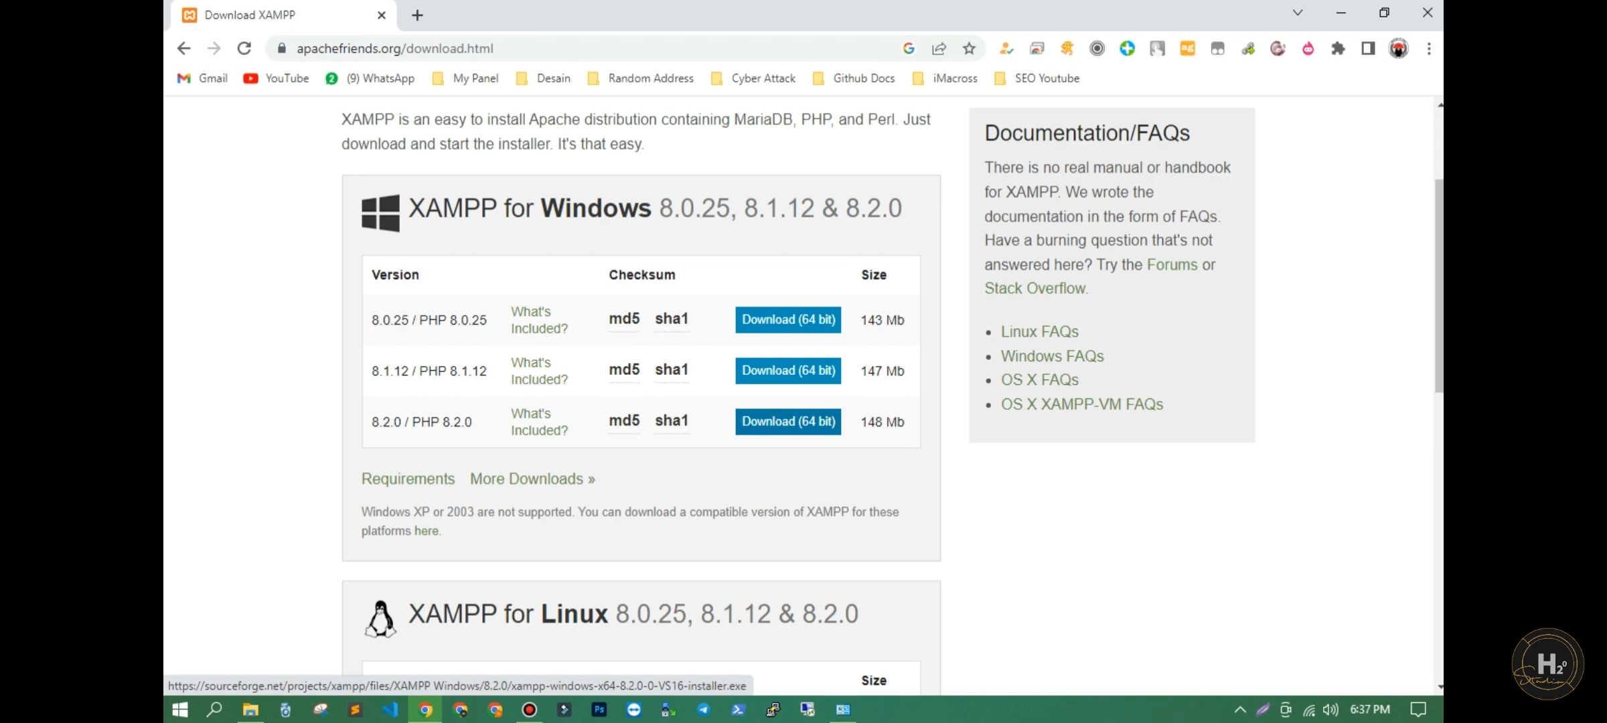Open red record icon app on taskbar

pos(529,710)
